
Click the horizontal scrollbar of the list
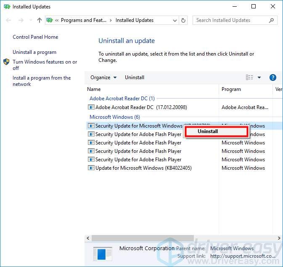click(x=143, y=238)
